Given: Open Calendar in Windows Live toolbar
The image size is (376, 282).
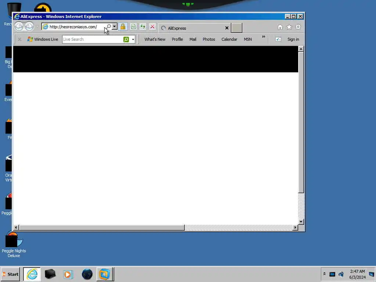Looking at the screenshot, I should [229, 39].
